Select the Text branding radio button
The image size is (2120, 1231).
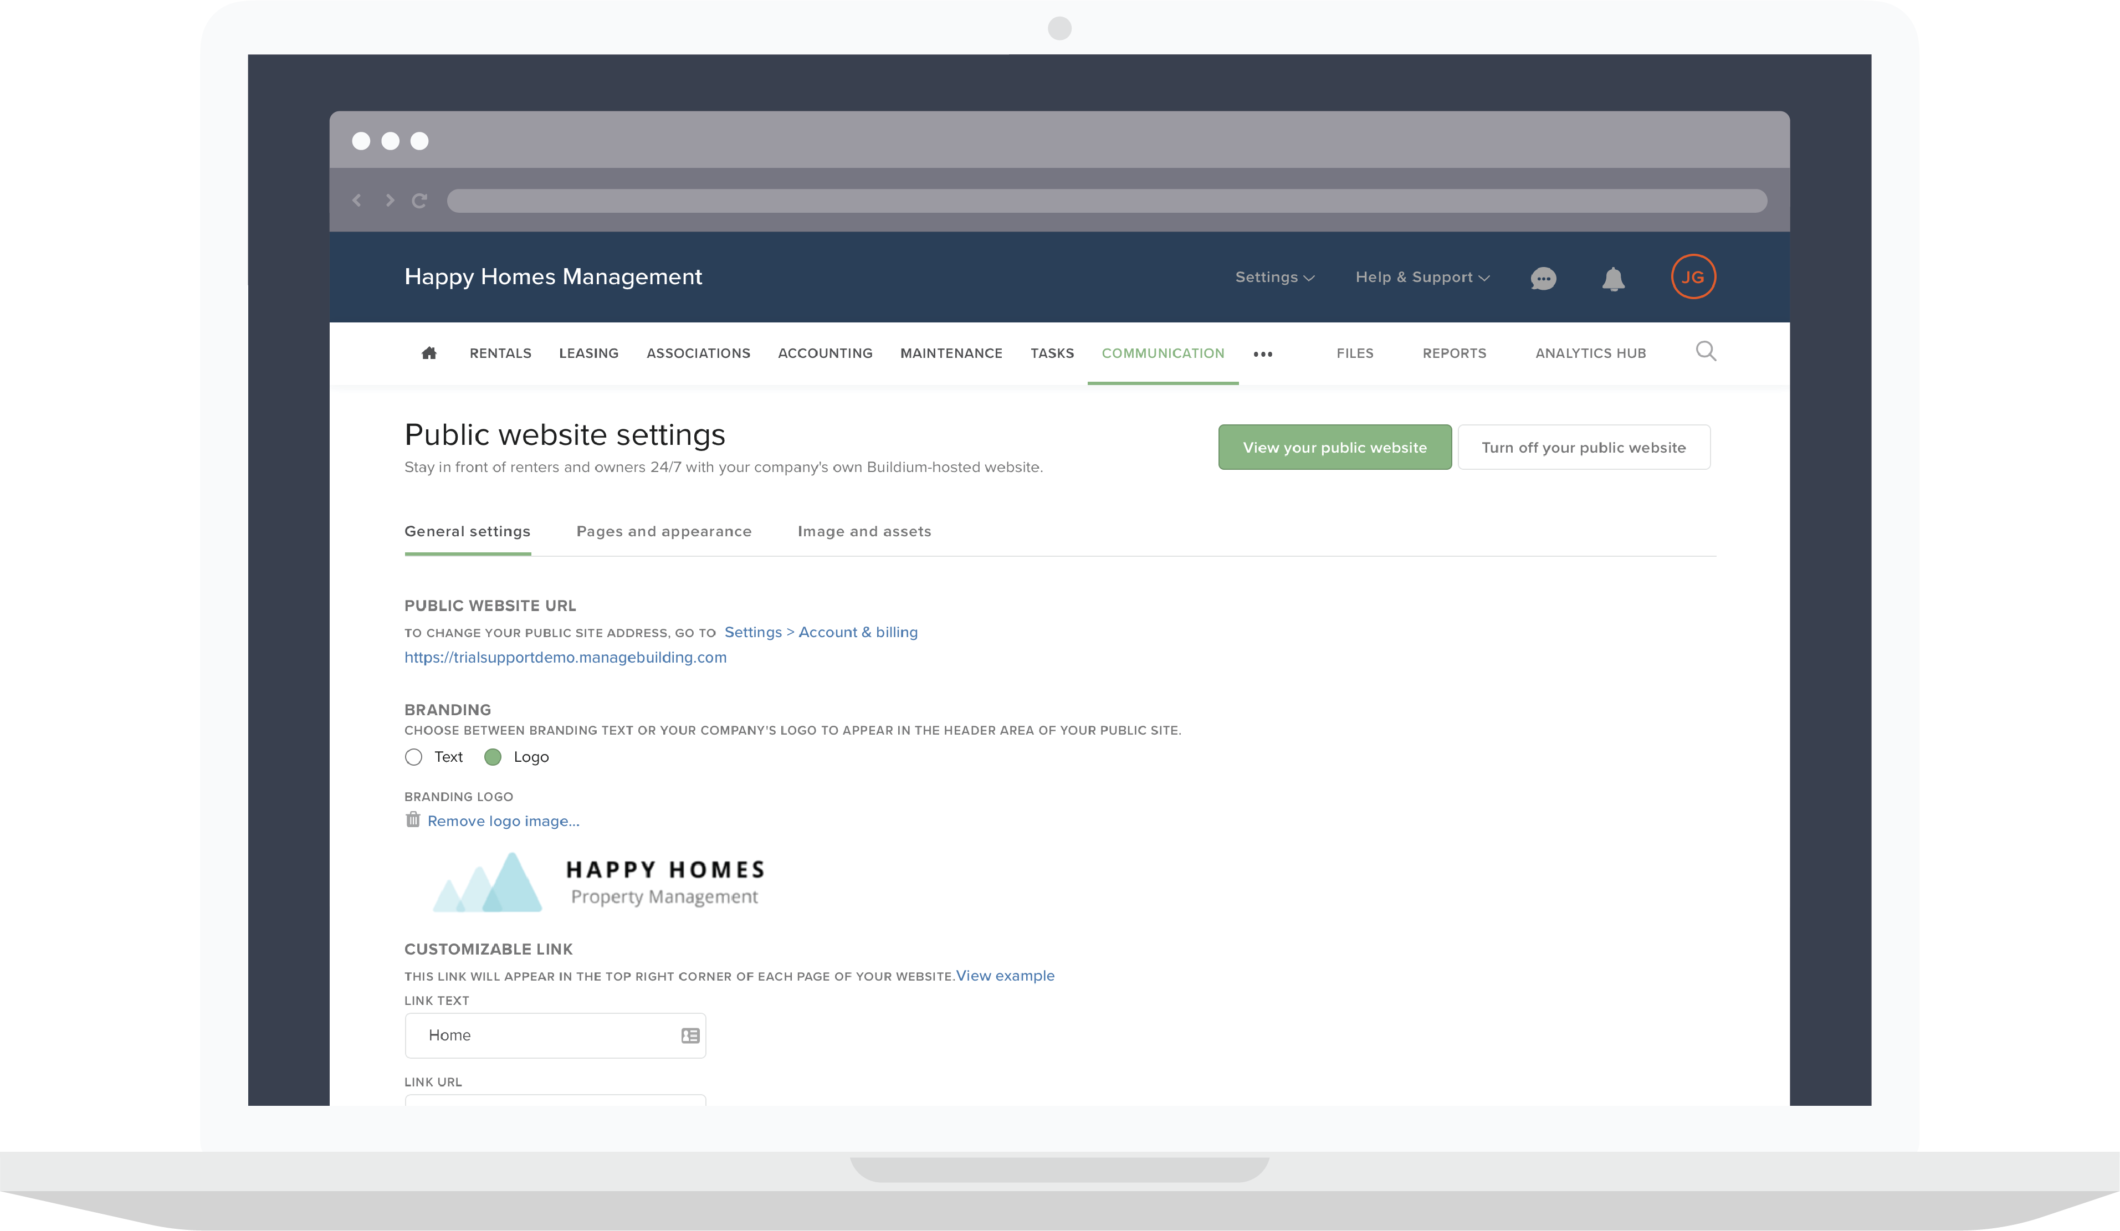[413, 757]
